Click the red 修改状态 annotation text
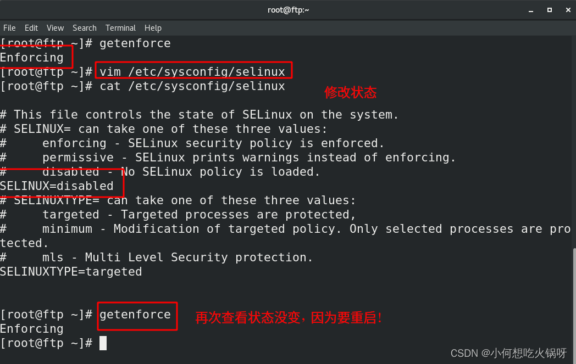Viewport: 576px width, 364px height. coord(350,92)
